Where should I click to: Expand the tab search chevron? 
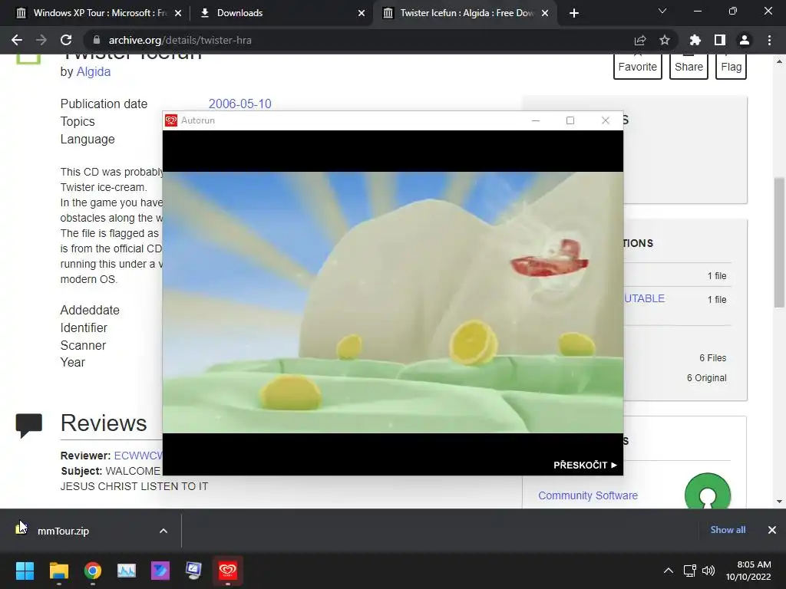662,11
